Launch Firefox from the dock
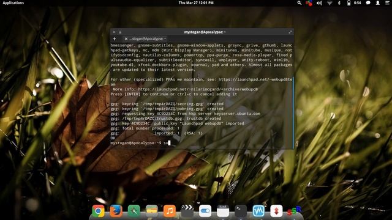The height and width of the screenshot is (220, 392). click(x=116, y=211)
